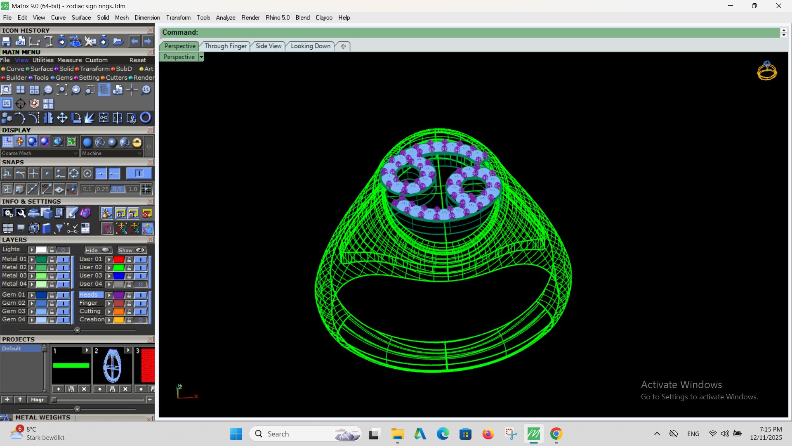Open the Machine render material dropdown
The width and height of the screenshot is (792, 446).
coord(111,153)
